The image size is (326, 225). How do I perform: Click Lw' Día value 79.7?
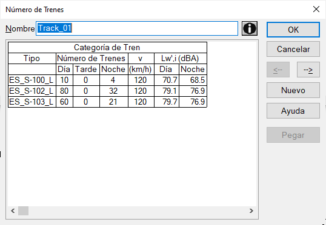(167, 102)
